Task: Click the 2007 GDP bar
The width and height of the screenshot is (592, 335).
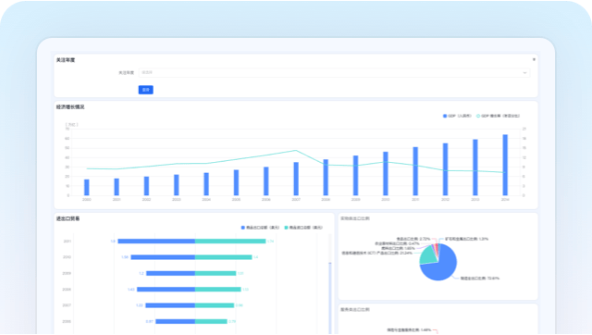Action: pos(296,179)
